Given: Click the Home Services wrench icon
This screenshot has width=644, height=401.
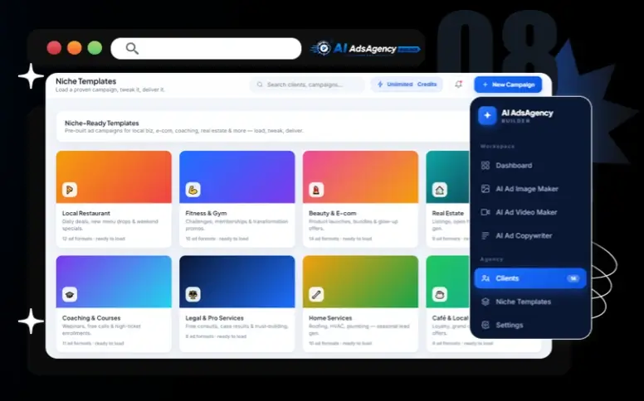Looking at the screenshot, I should coord(316,294).
